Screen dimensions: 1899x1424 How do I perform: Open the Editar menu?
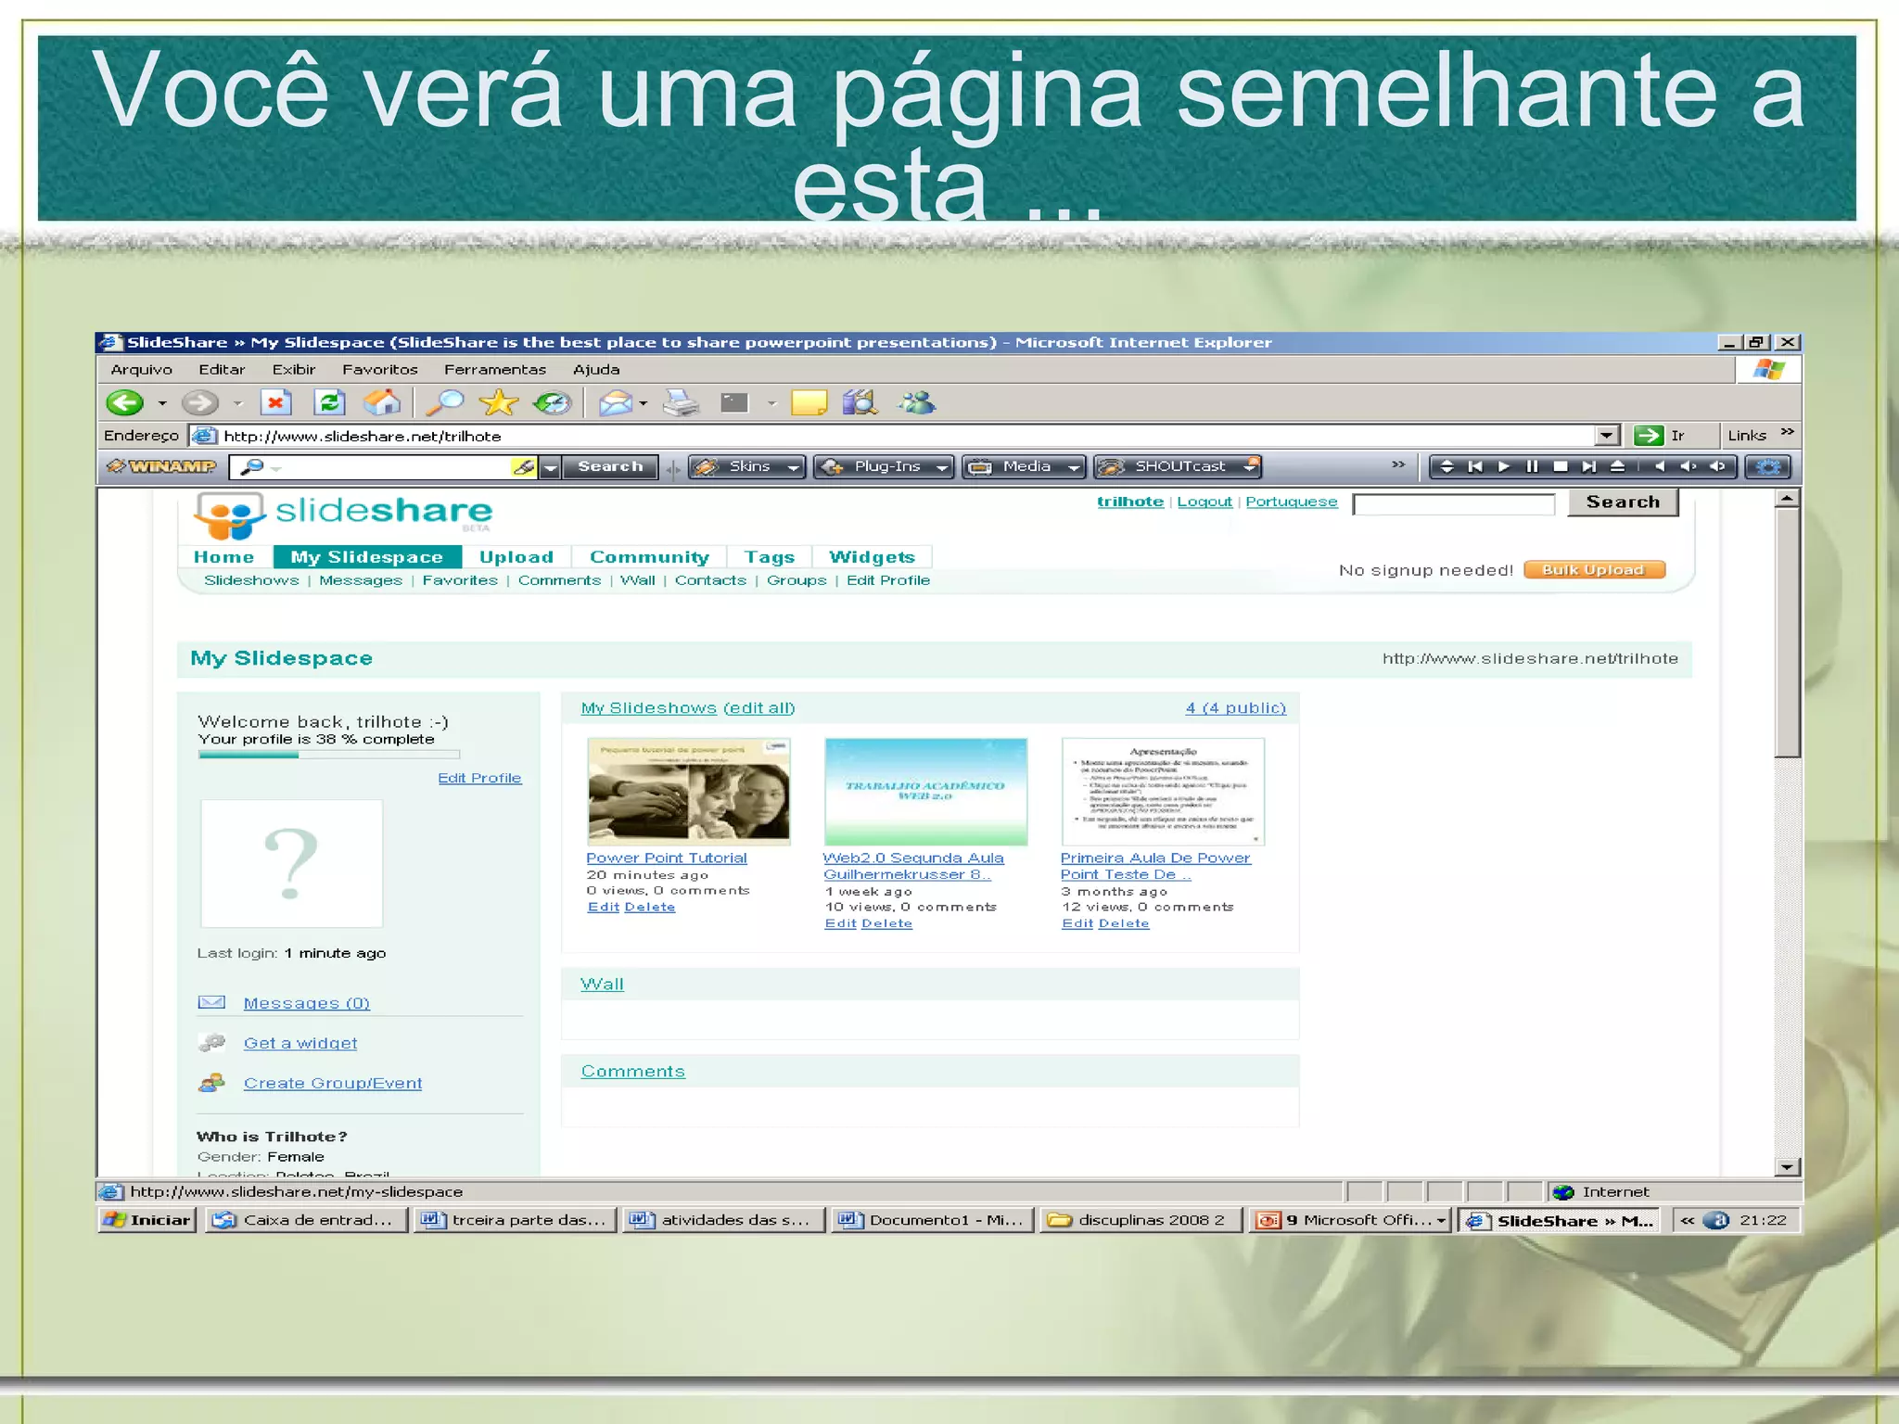pyautogui.click(x=222, y=369)
